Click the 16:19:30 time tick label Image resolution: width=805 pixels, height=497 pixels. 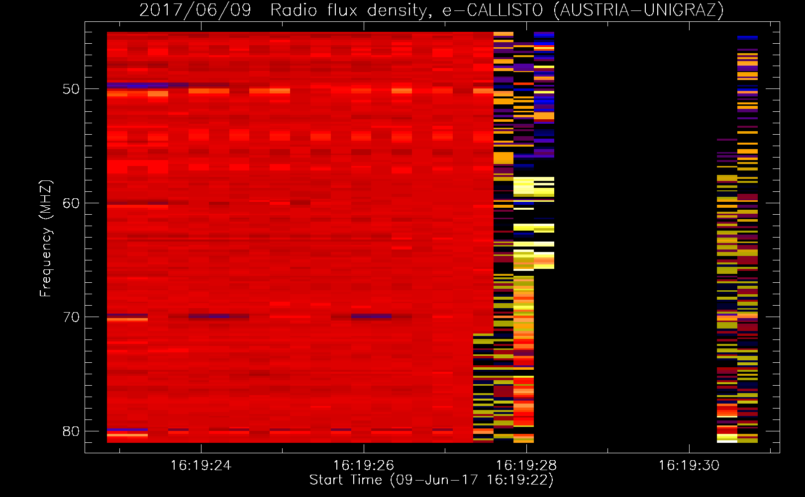(x=689, y=466)
